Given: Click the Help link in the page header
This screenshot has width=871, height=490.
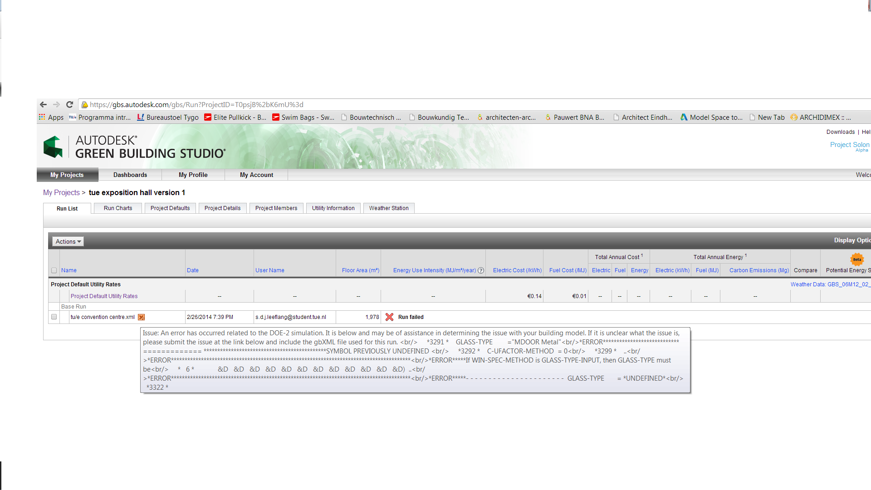Looking at the screenshot, I should 866,132.
